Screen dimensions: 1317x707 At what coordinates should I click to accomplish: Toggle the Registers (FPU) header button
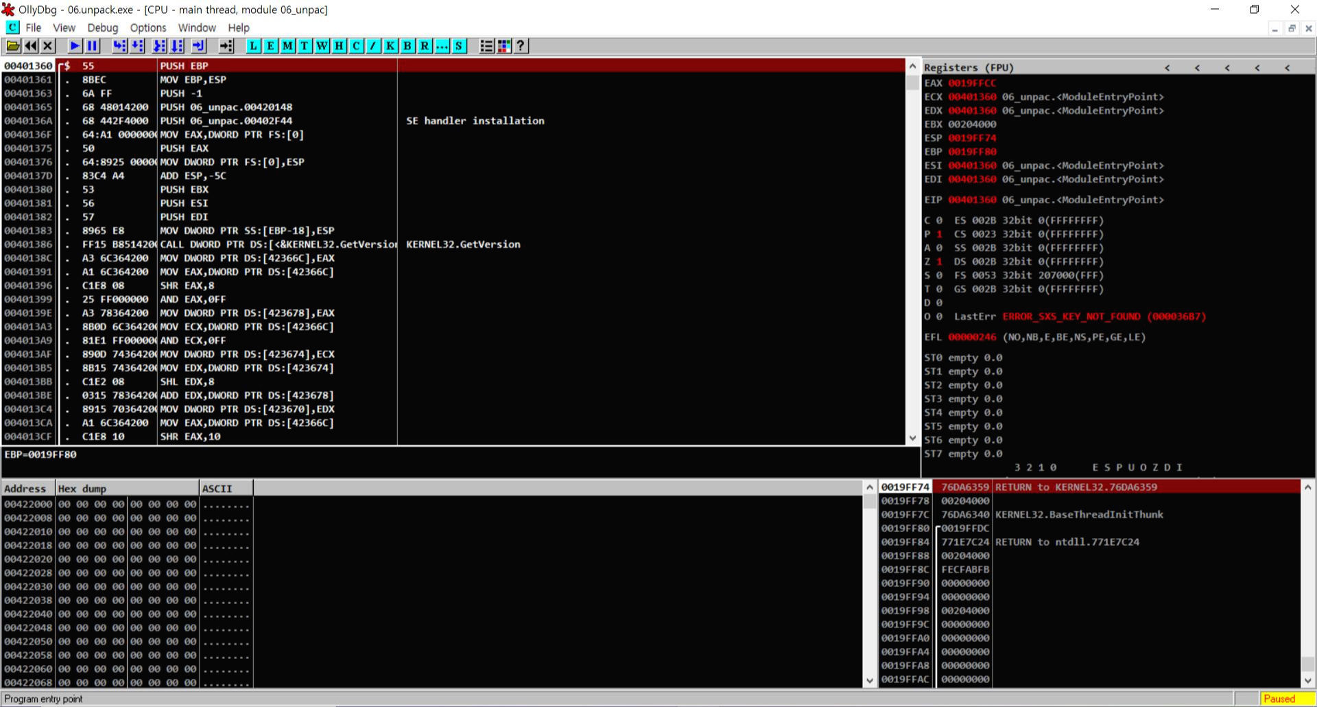coord(969,67)
